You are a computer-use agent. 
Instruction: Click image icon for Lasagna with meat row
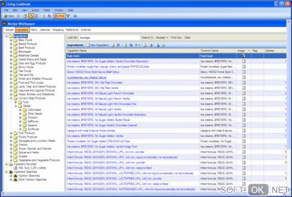click(244, 131)
